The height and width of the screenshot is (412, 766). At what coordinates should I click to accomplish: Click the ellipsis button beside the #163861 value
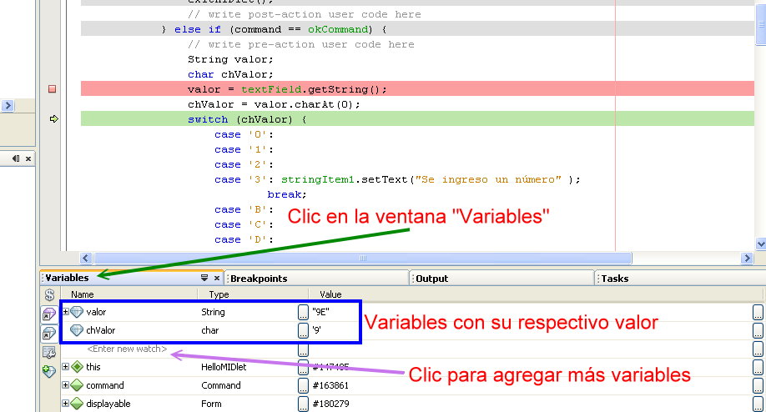303,385
